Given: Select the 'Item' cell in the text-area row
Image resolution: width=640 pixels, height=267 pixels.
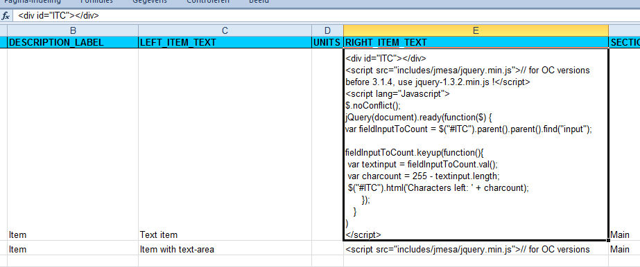Looking at the screenshot, I should point(73,248).
